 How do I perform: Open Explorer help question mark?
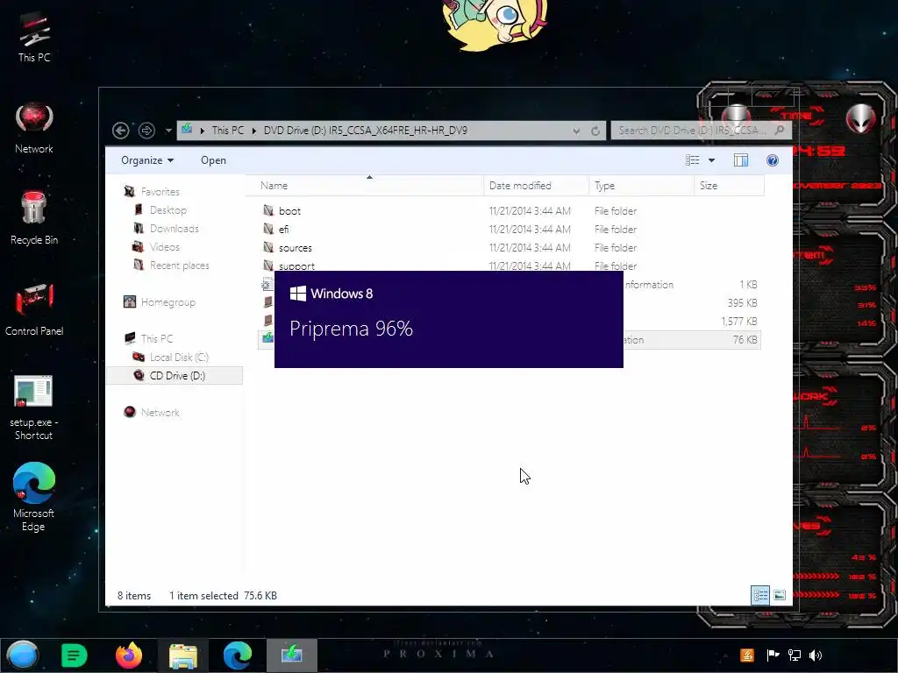pyautogui.click(x=772, y=160)
